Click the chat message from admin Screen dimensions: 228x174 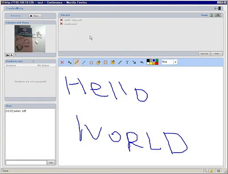[16, 111]
